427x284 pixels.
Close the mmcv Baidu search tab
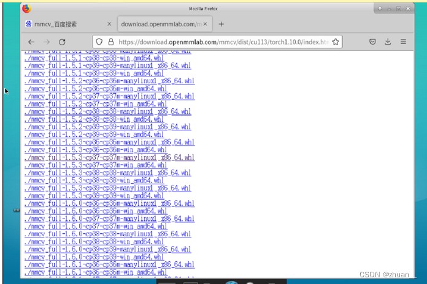[x=109, y=24]
